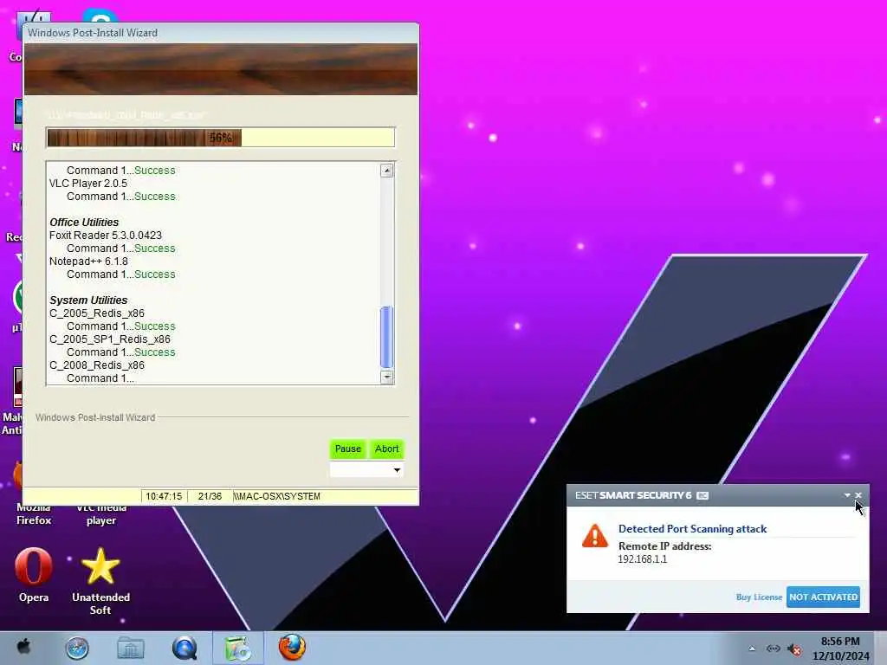Image resolution: width=887 pixels, height=665 pixels.
Task: Open the clock showing 8:56 PM
Action: pyautogui.click(x=840, y=649)
